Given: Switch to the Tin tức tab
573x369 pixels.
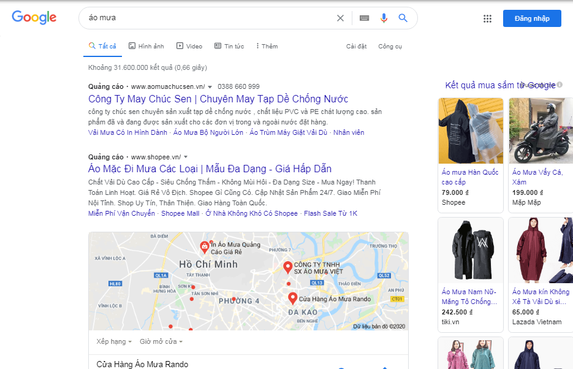Looking at the screenshot, I should 229,46.
